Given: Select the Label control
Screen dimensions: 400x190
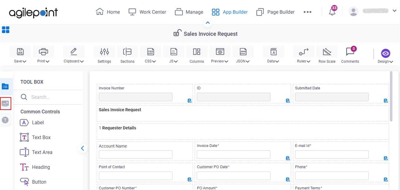Looking at the screenshot, I should coord(32,122).
